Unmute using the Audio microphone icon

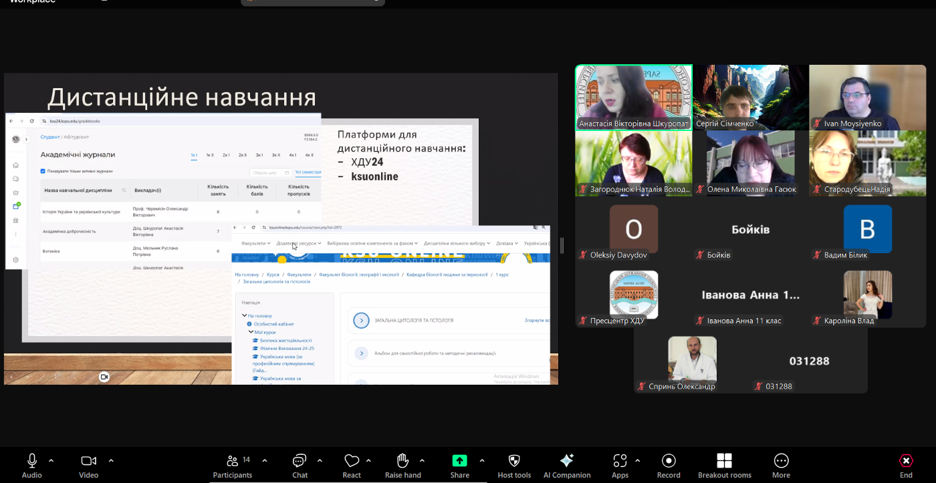point(31,461)
